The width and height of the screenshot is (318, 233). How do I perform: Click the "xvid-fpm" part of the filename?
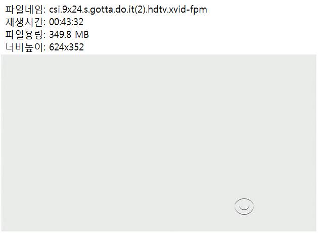tap(188, 10)
